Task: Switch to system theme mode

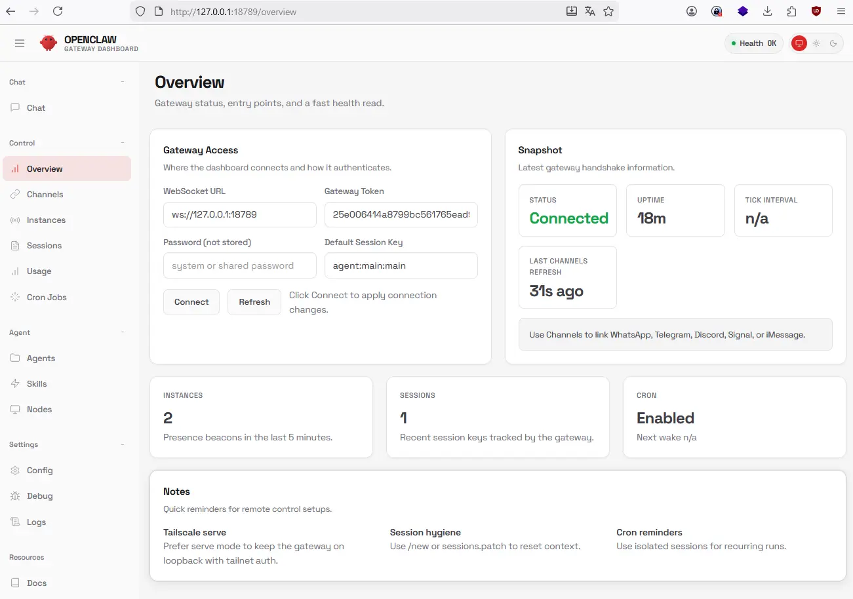Action: pyautogui.click(x=799, y=43)
